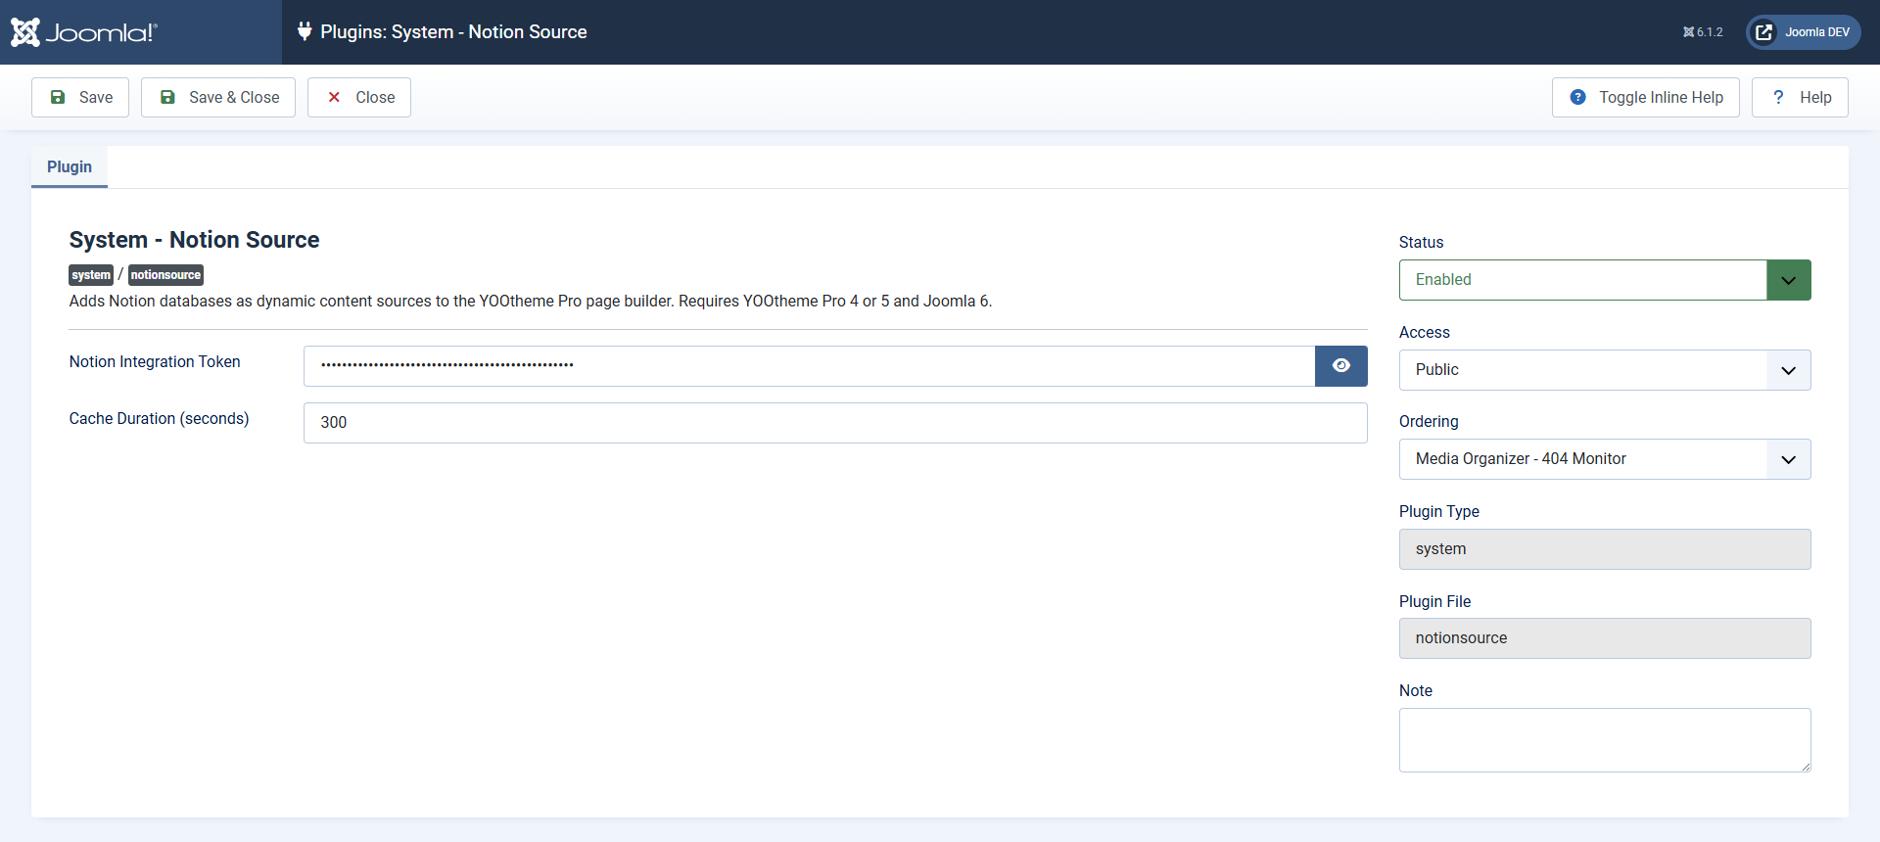Click the 'notionsource' badge
This screenshot has height=842, width=1880.
click(x=165, y=275)
